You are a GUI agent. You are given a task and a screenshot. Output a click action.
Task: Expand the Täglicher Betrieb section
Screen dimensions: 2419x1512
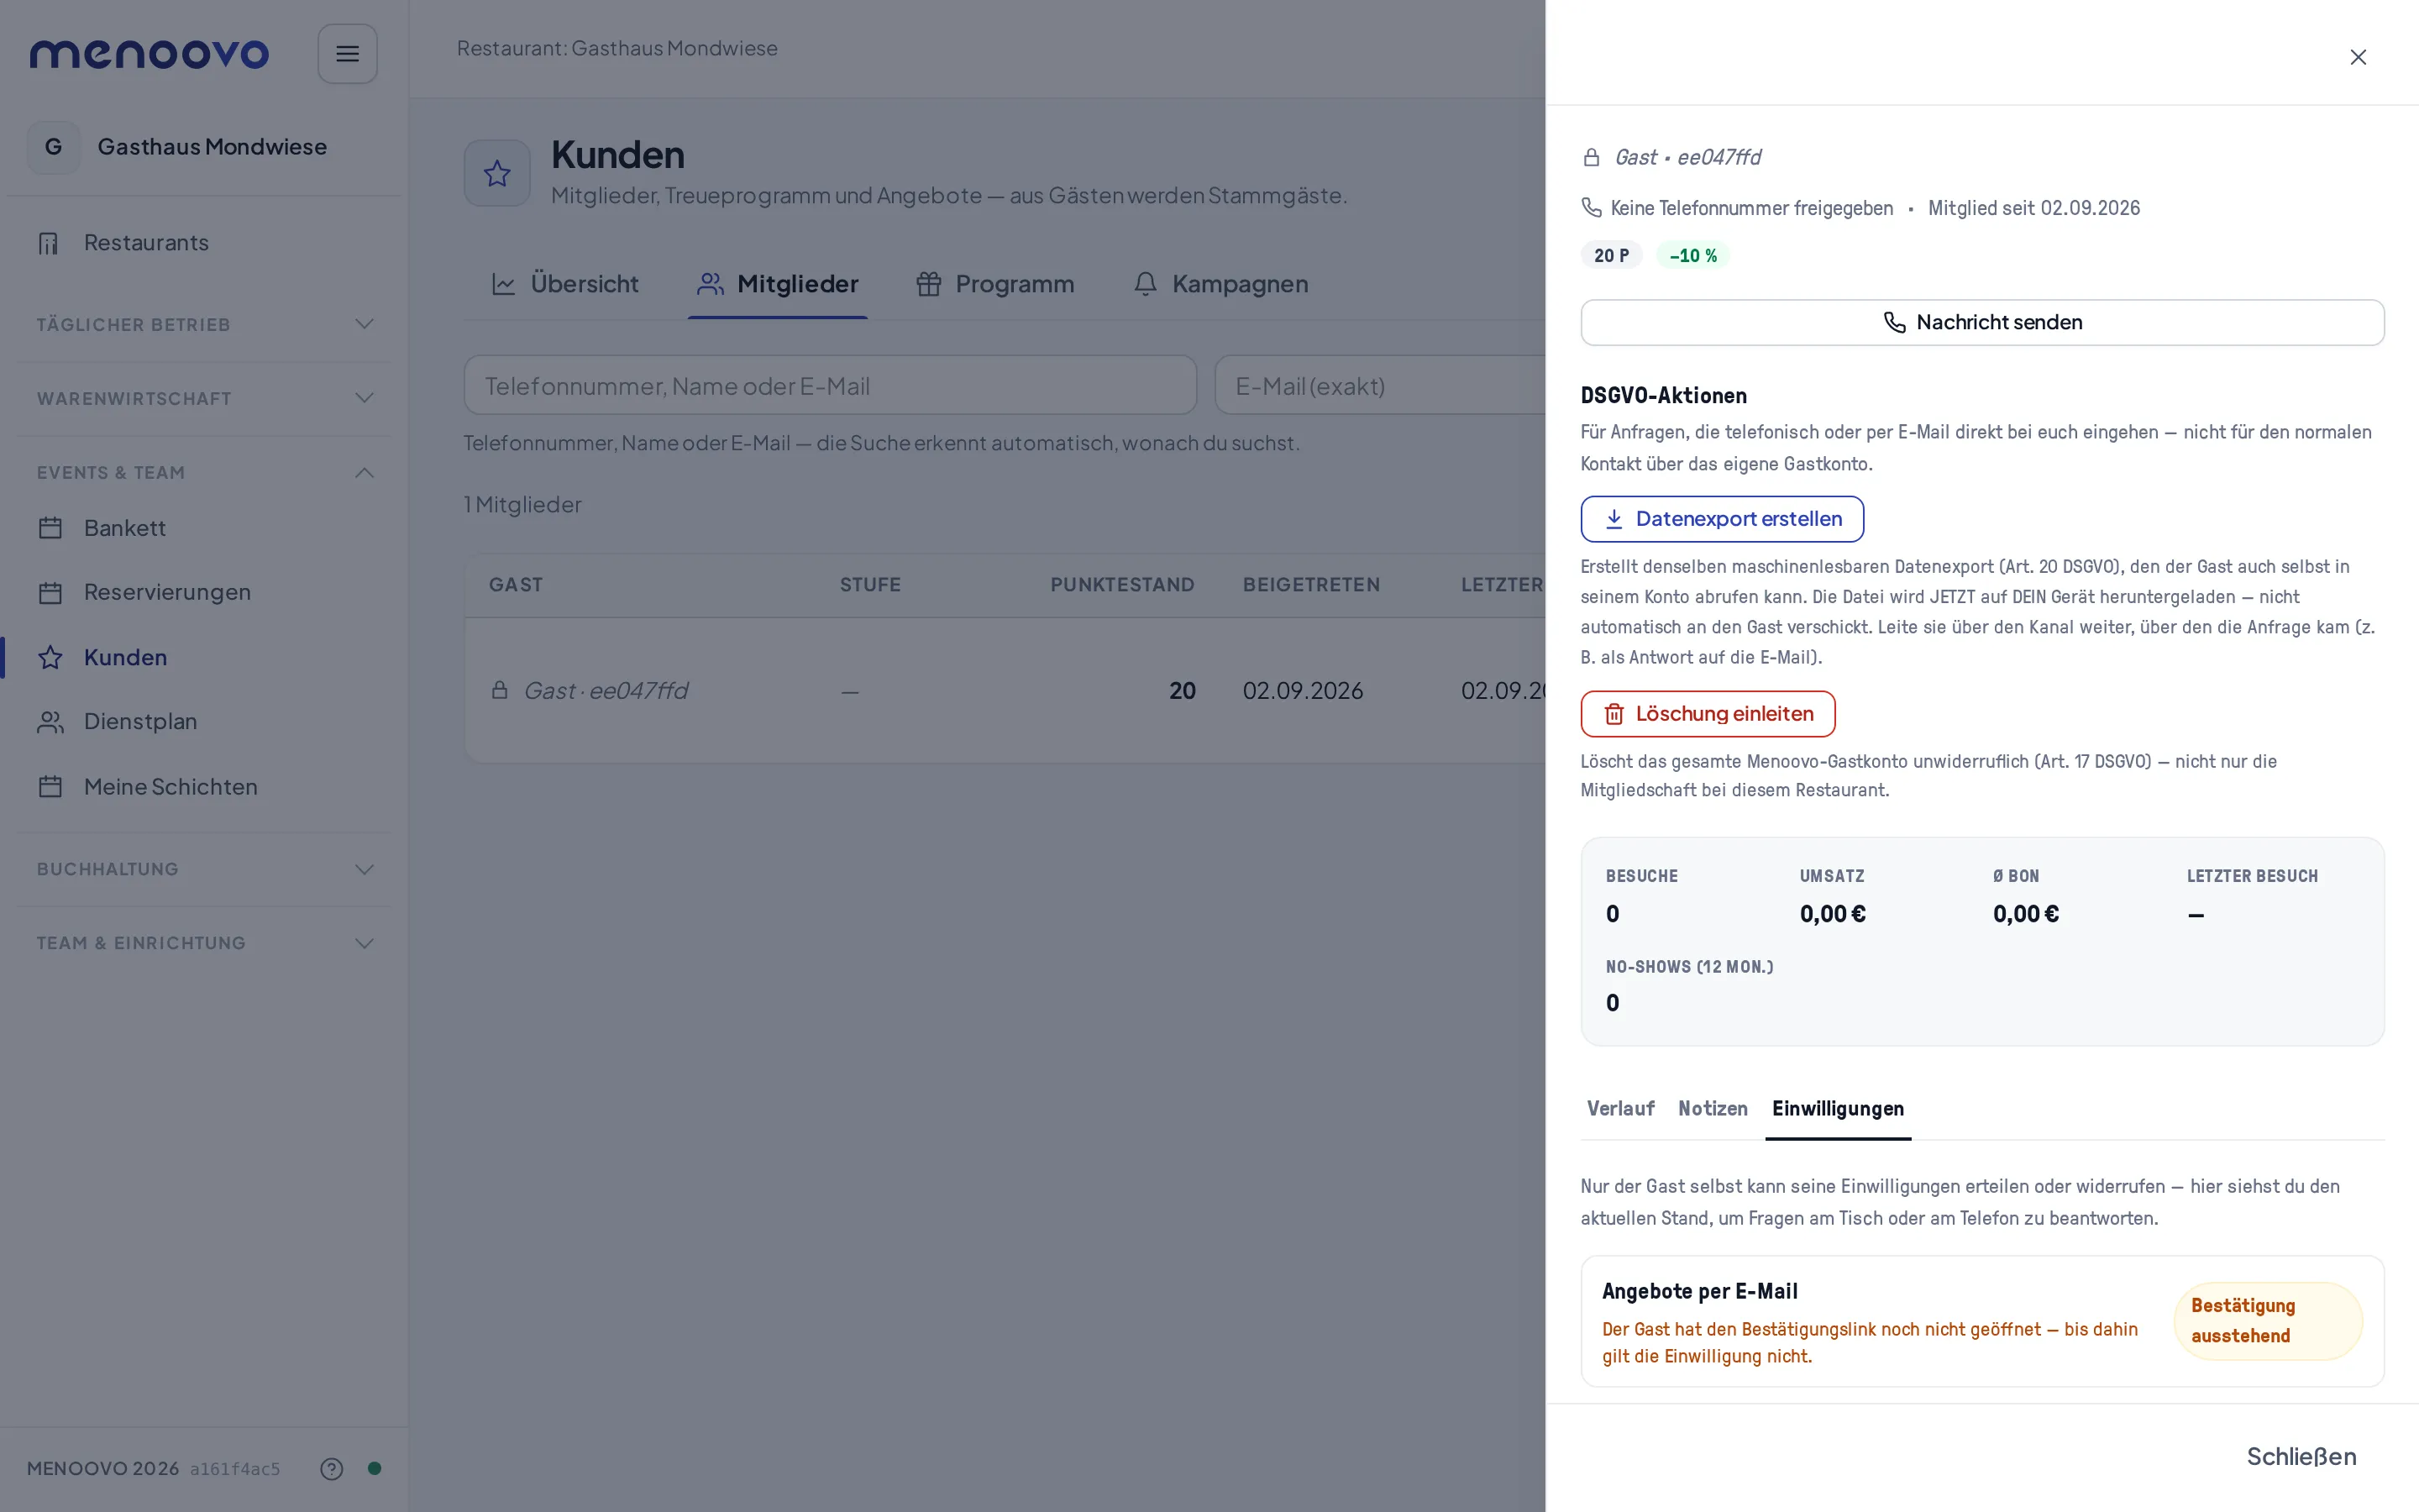tap(204, 324)
